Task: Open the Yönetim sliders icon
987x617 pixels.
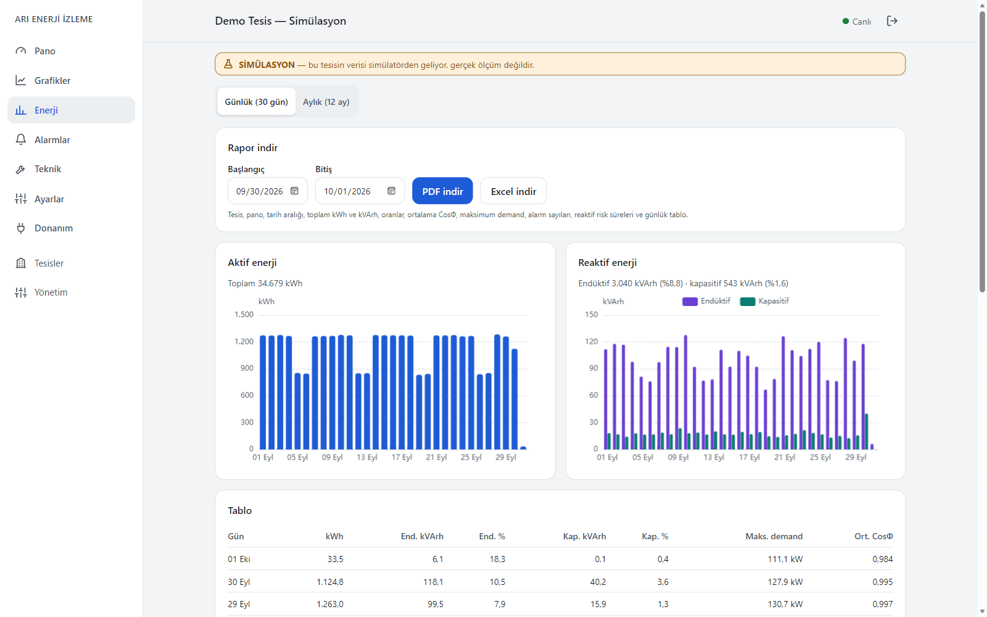Action: (21, 292)
